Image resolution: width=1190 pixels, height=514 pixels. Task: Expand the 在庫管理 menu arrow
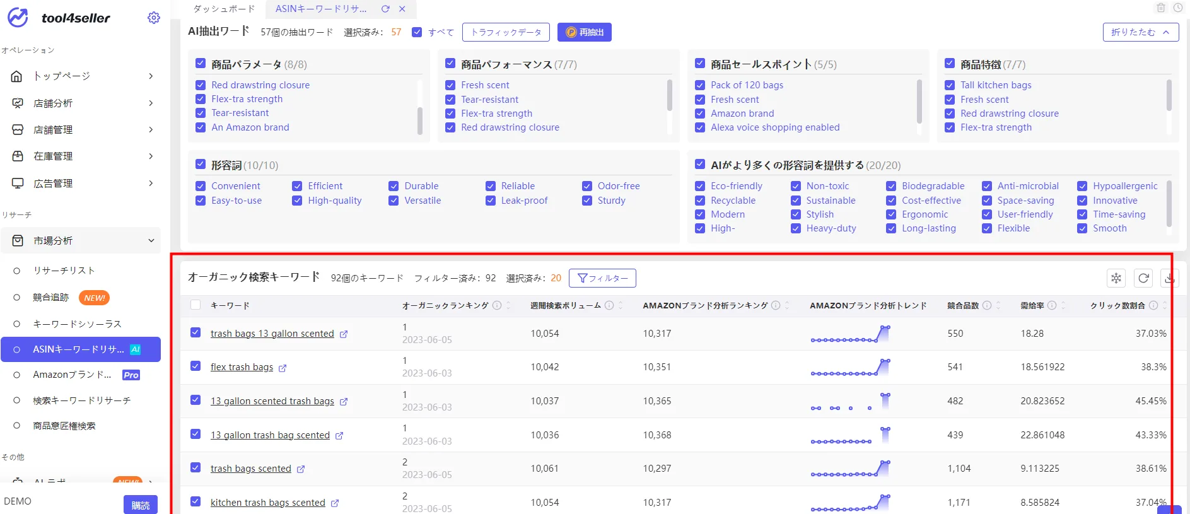click(x=151, y=156)
